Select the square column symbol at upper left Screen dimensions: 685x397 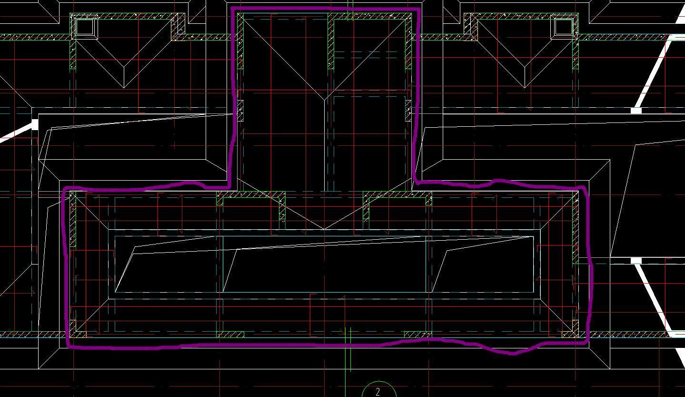[x=85, y=27]
